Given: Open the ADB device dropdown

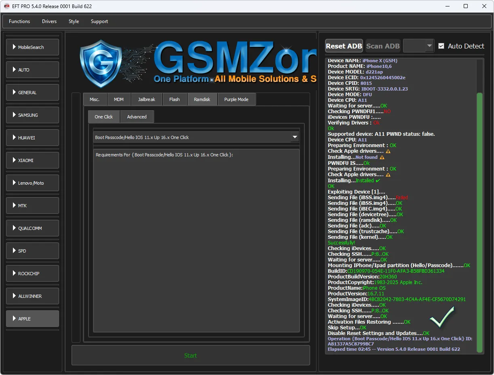Looking at the screenshot, I should coord(418,46).
